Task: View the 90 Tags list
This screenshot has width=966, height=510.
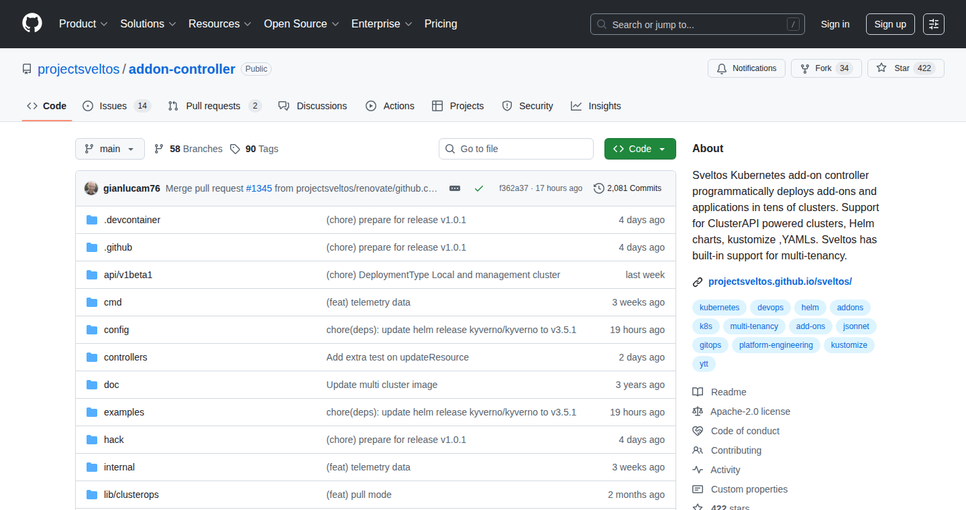Action: point(254,149)
